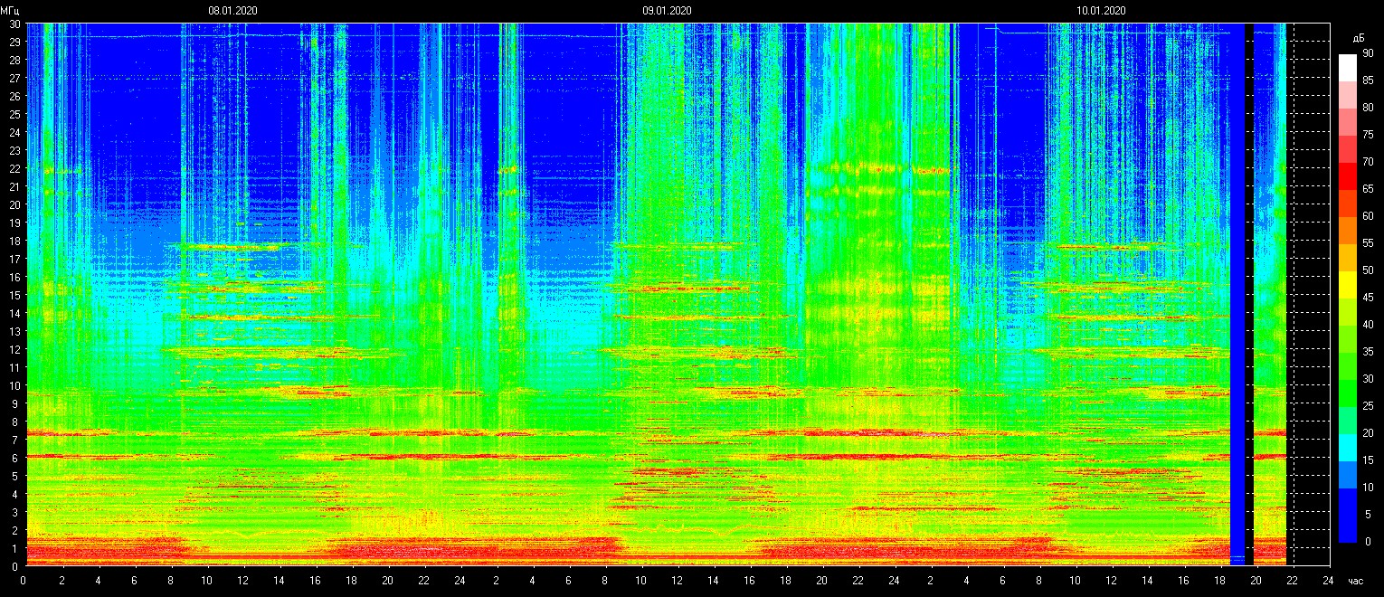Select the 09.01.2020 date label

[x=667, y=11]
